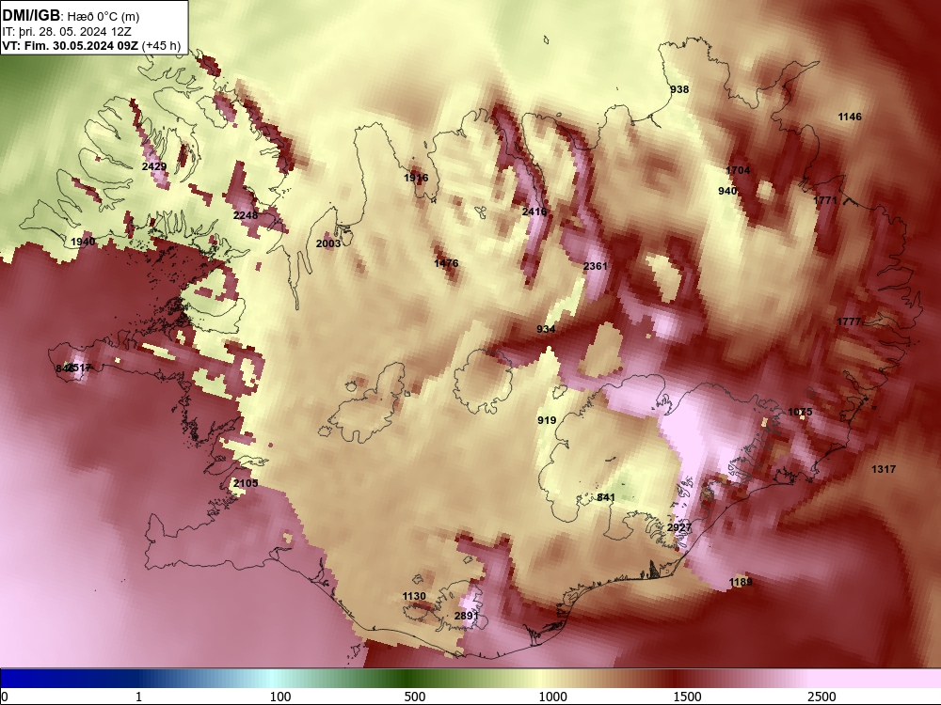Click the map value 2248
The height and width of the screenshot is (705, 941).
(x=246, y=215)
